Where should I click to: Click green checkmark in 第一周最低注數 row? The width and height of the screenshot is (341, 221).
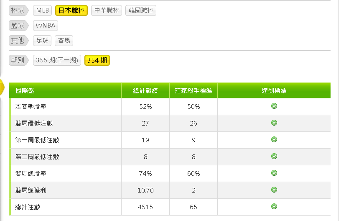tap(274, 139)
